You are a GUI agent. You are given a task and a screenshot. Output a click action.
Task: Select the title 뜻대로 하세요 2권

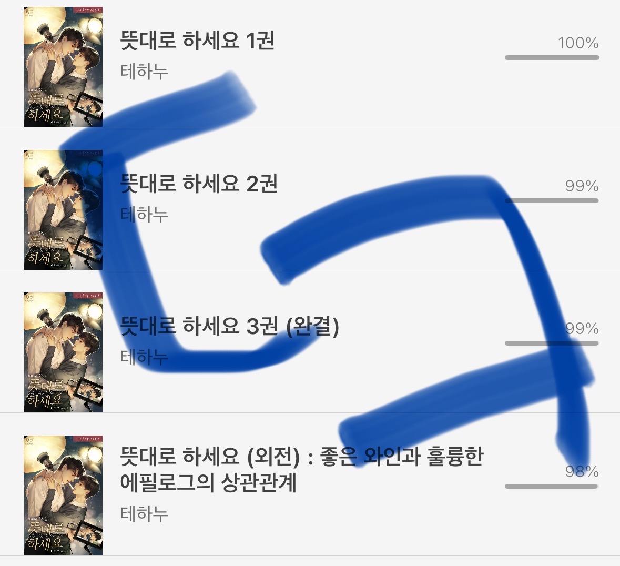(198, 183)
